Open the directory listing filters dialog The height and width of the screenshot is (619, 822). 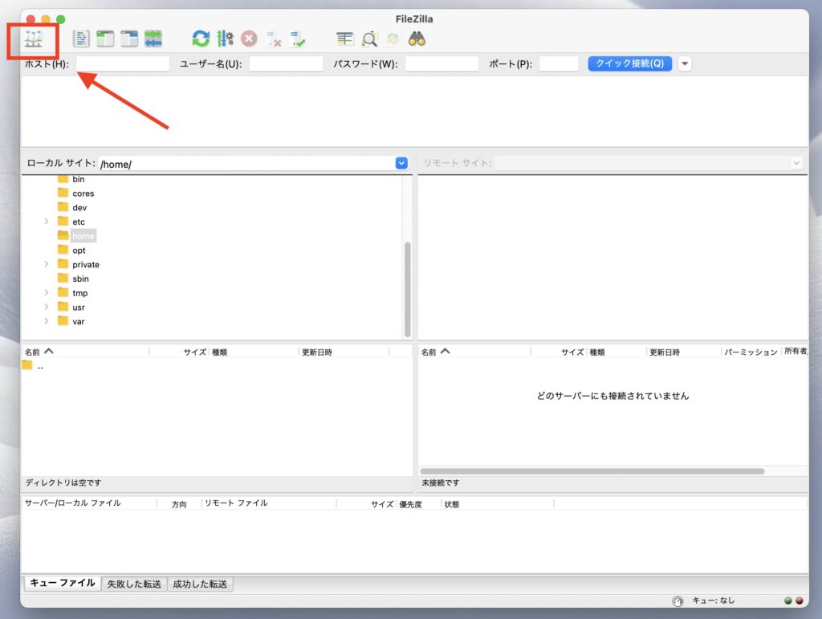[x=344, y=39]
